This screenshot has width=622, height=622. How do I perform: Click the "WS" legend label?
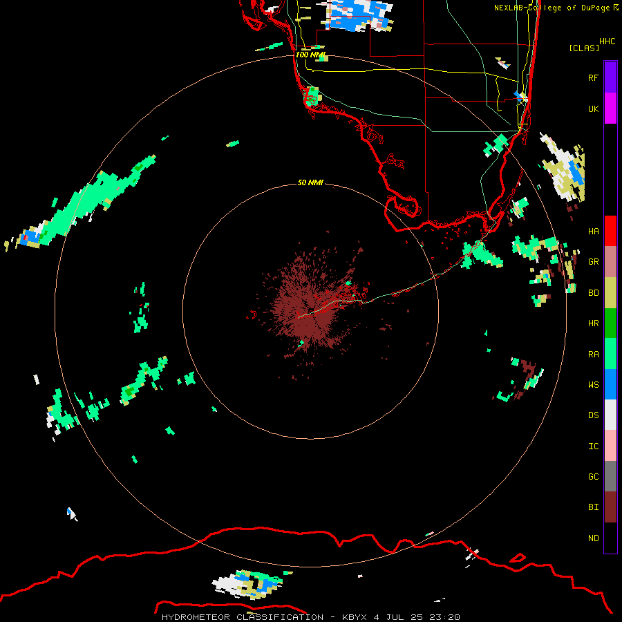point(593,384)
